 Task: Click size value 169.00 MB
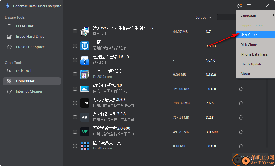coord(181,89)
